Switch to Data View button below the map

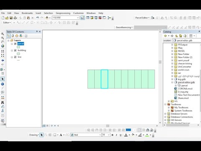[44, 126]
